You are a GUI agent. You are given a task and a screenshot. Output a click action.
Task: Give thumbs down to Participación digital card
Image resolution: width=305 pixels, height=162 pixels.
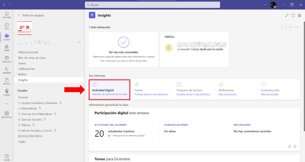295,146
